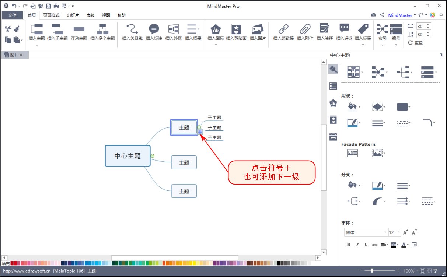Click the 中心主题 central topic node
Image resolution: width=447 pixels, height=277 pixels.
[x=127, y=156]
